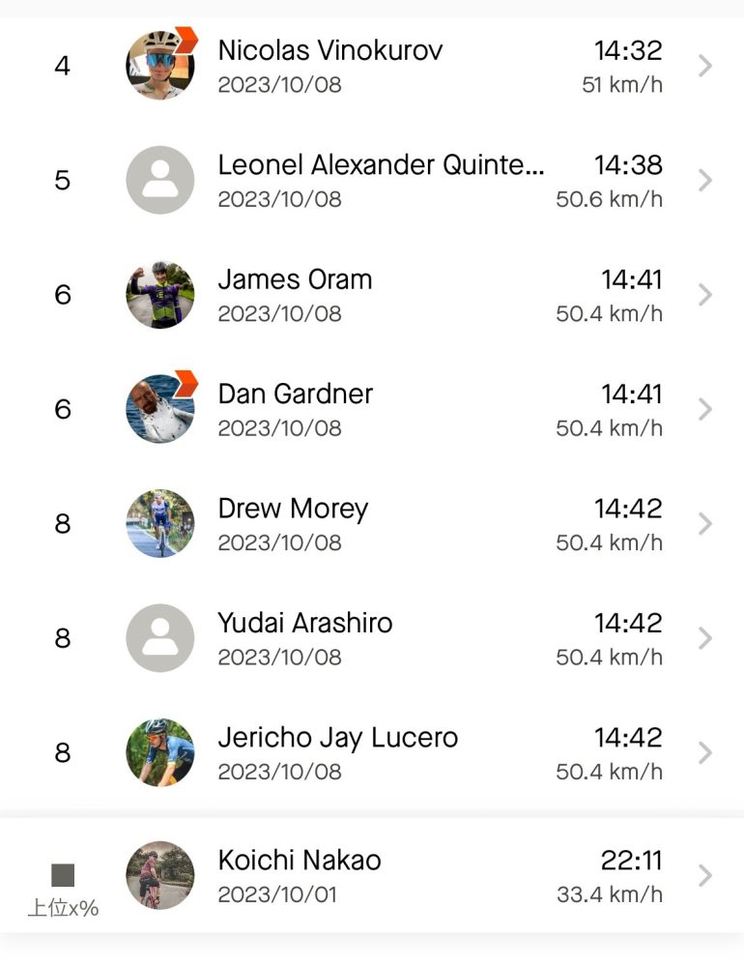Tap chevron next to James Oram's 14:41
The image size is (744, 967).
click(705, 295)
